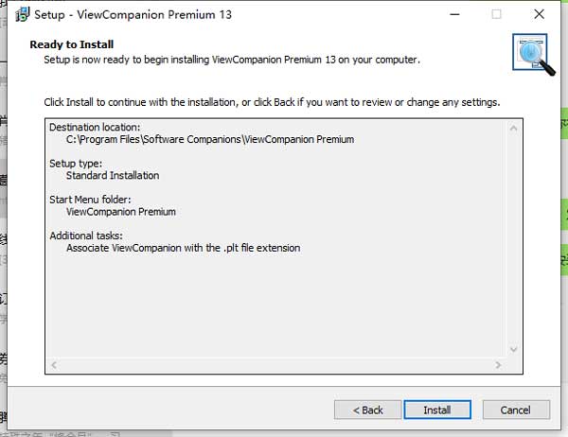
Task: Close the setup wizard window
Action: pos(539,14)
